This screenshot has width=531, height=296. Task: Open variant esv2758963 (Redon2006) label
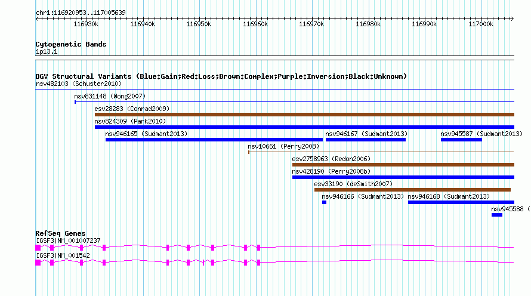pyautogui.click(x=331, y=159)
